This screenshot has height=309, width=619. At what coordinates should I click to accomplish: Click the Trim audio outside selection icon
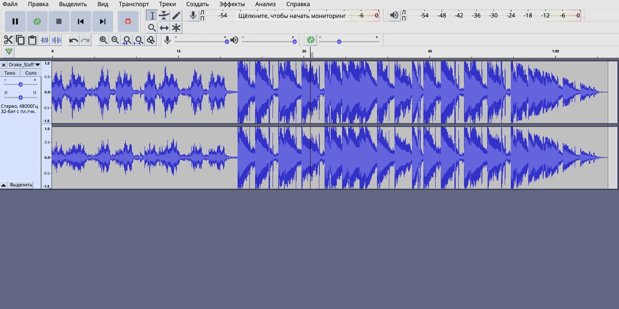(44, 40)
